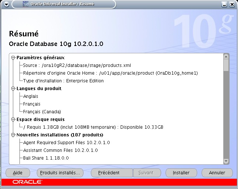Select the Langues du produit heading
This screenshot has width=238, height=189.
(x=39, y=88)
